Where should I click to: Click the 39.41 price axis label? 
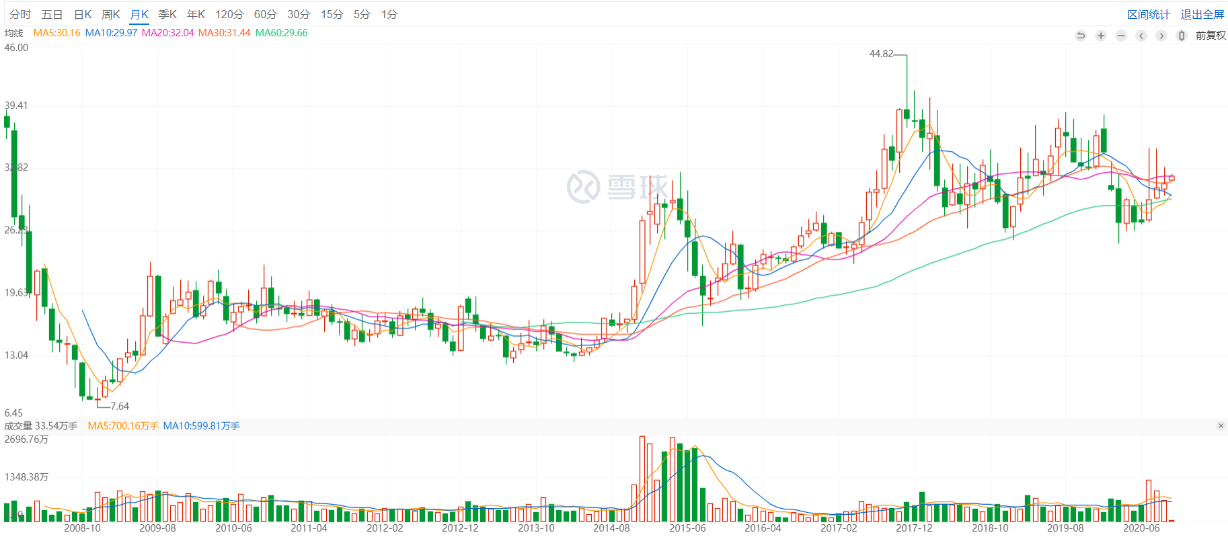click(16, 106)
